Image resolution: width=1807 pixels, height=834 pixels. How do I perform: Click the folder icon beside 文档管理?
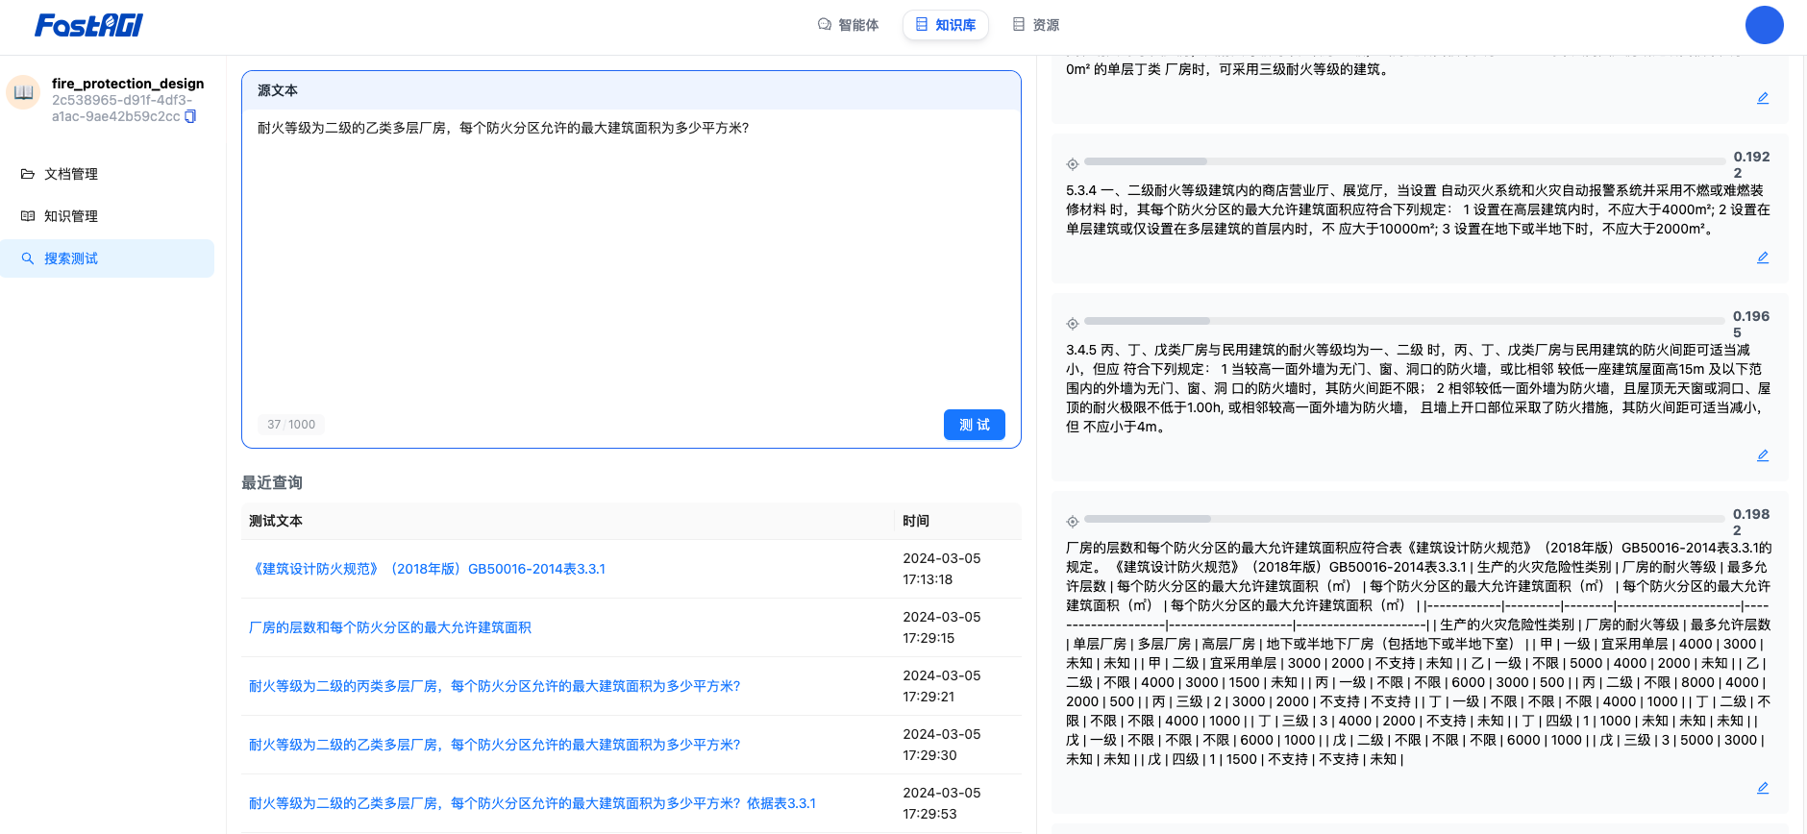point(28,174)
